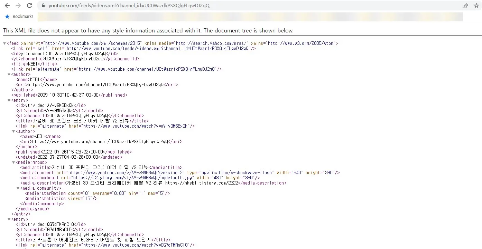Viewport: 482px width, 249px height.
Task: Go back to the previous page
Action: point(7,6)
